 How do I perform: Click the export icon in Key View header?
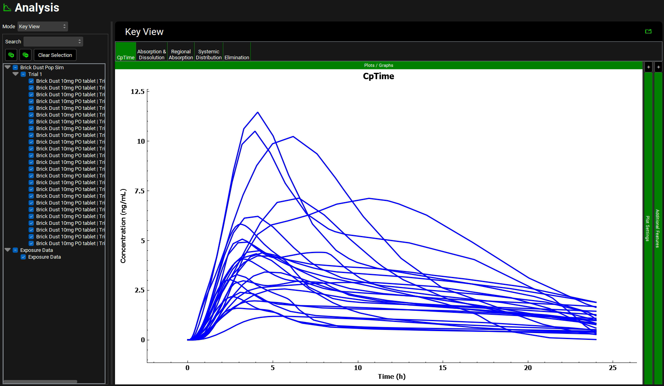click(x=648, y=31)
